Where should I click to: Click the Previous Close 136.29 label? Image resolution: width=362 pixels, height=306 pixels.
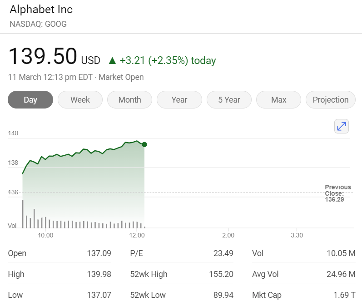click(337, 193)
